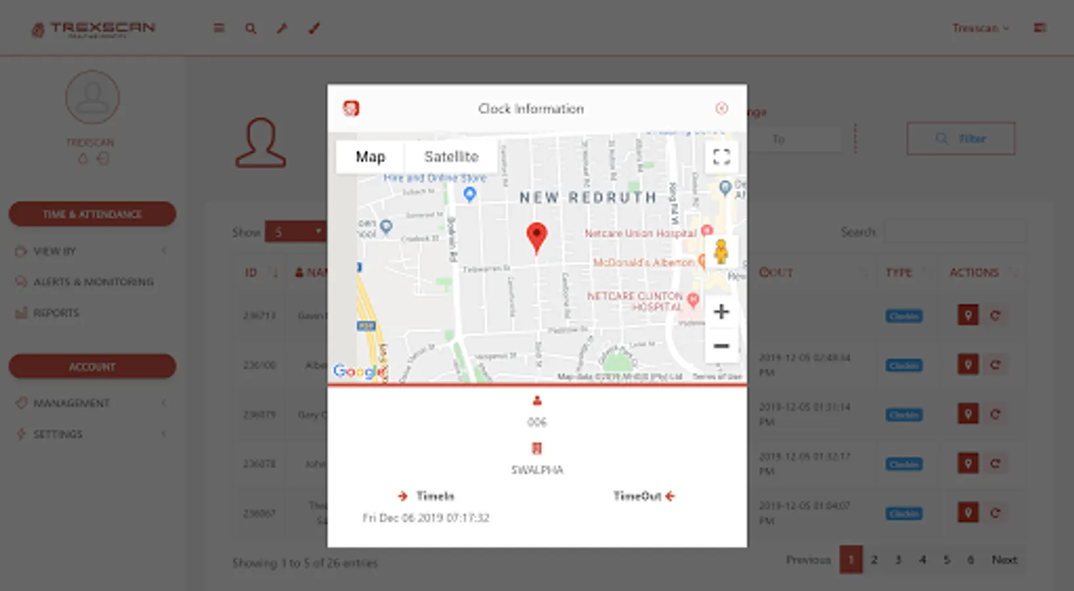Click the refresh icon for row 236067
The width and height of the screenshot is (1074, 591).
point(995,513)
